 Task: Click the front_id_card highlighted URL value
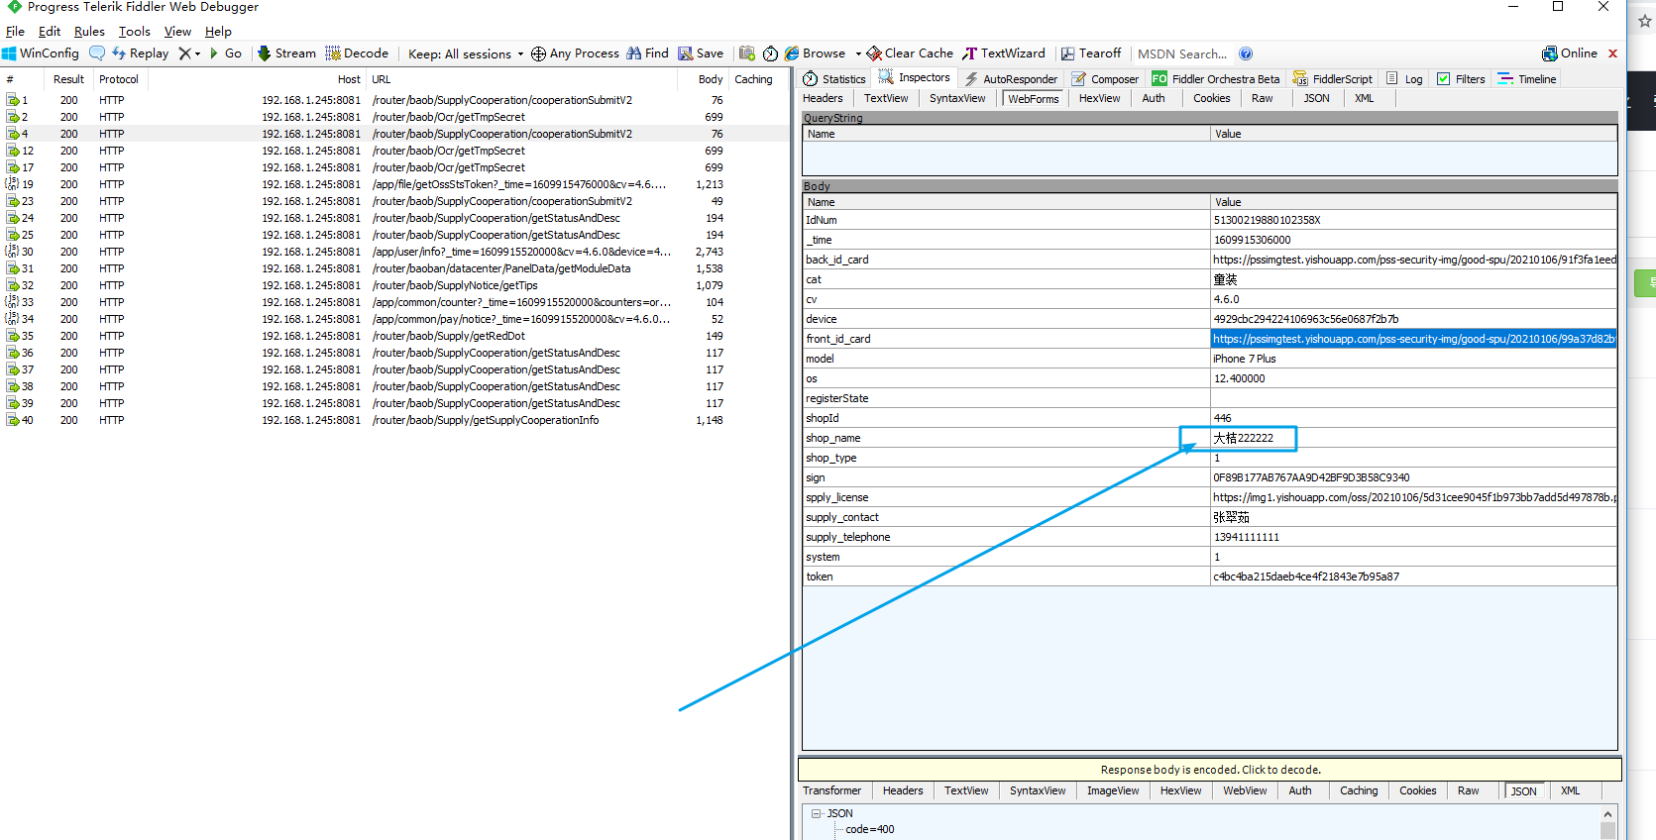1413,339
